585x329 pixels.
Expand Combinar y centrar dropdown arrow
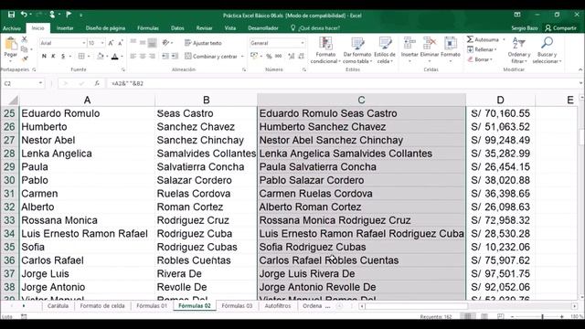tap(242, 57)
